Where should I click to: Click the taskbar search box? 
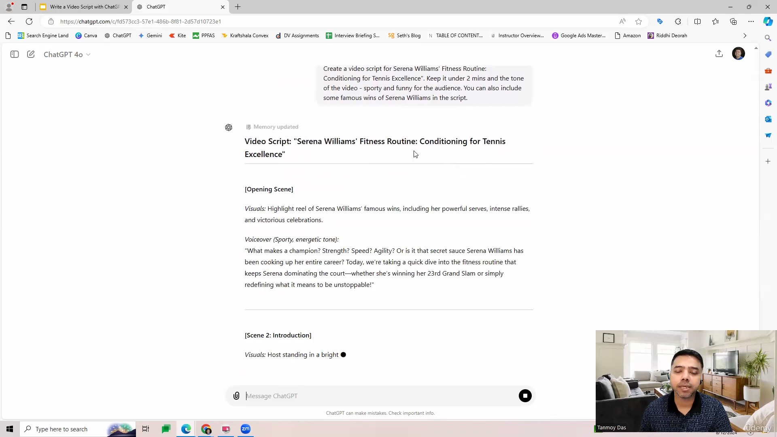(78, 429)
